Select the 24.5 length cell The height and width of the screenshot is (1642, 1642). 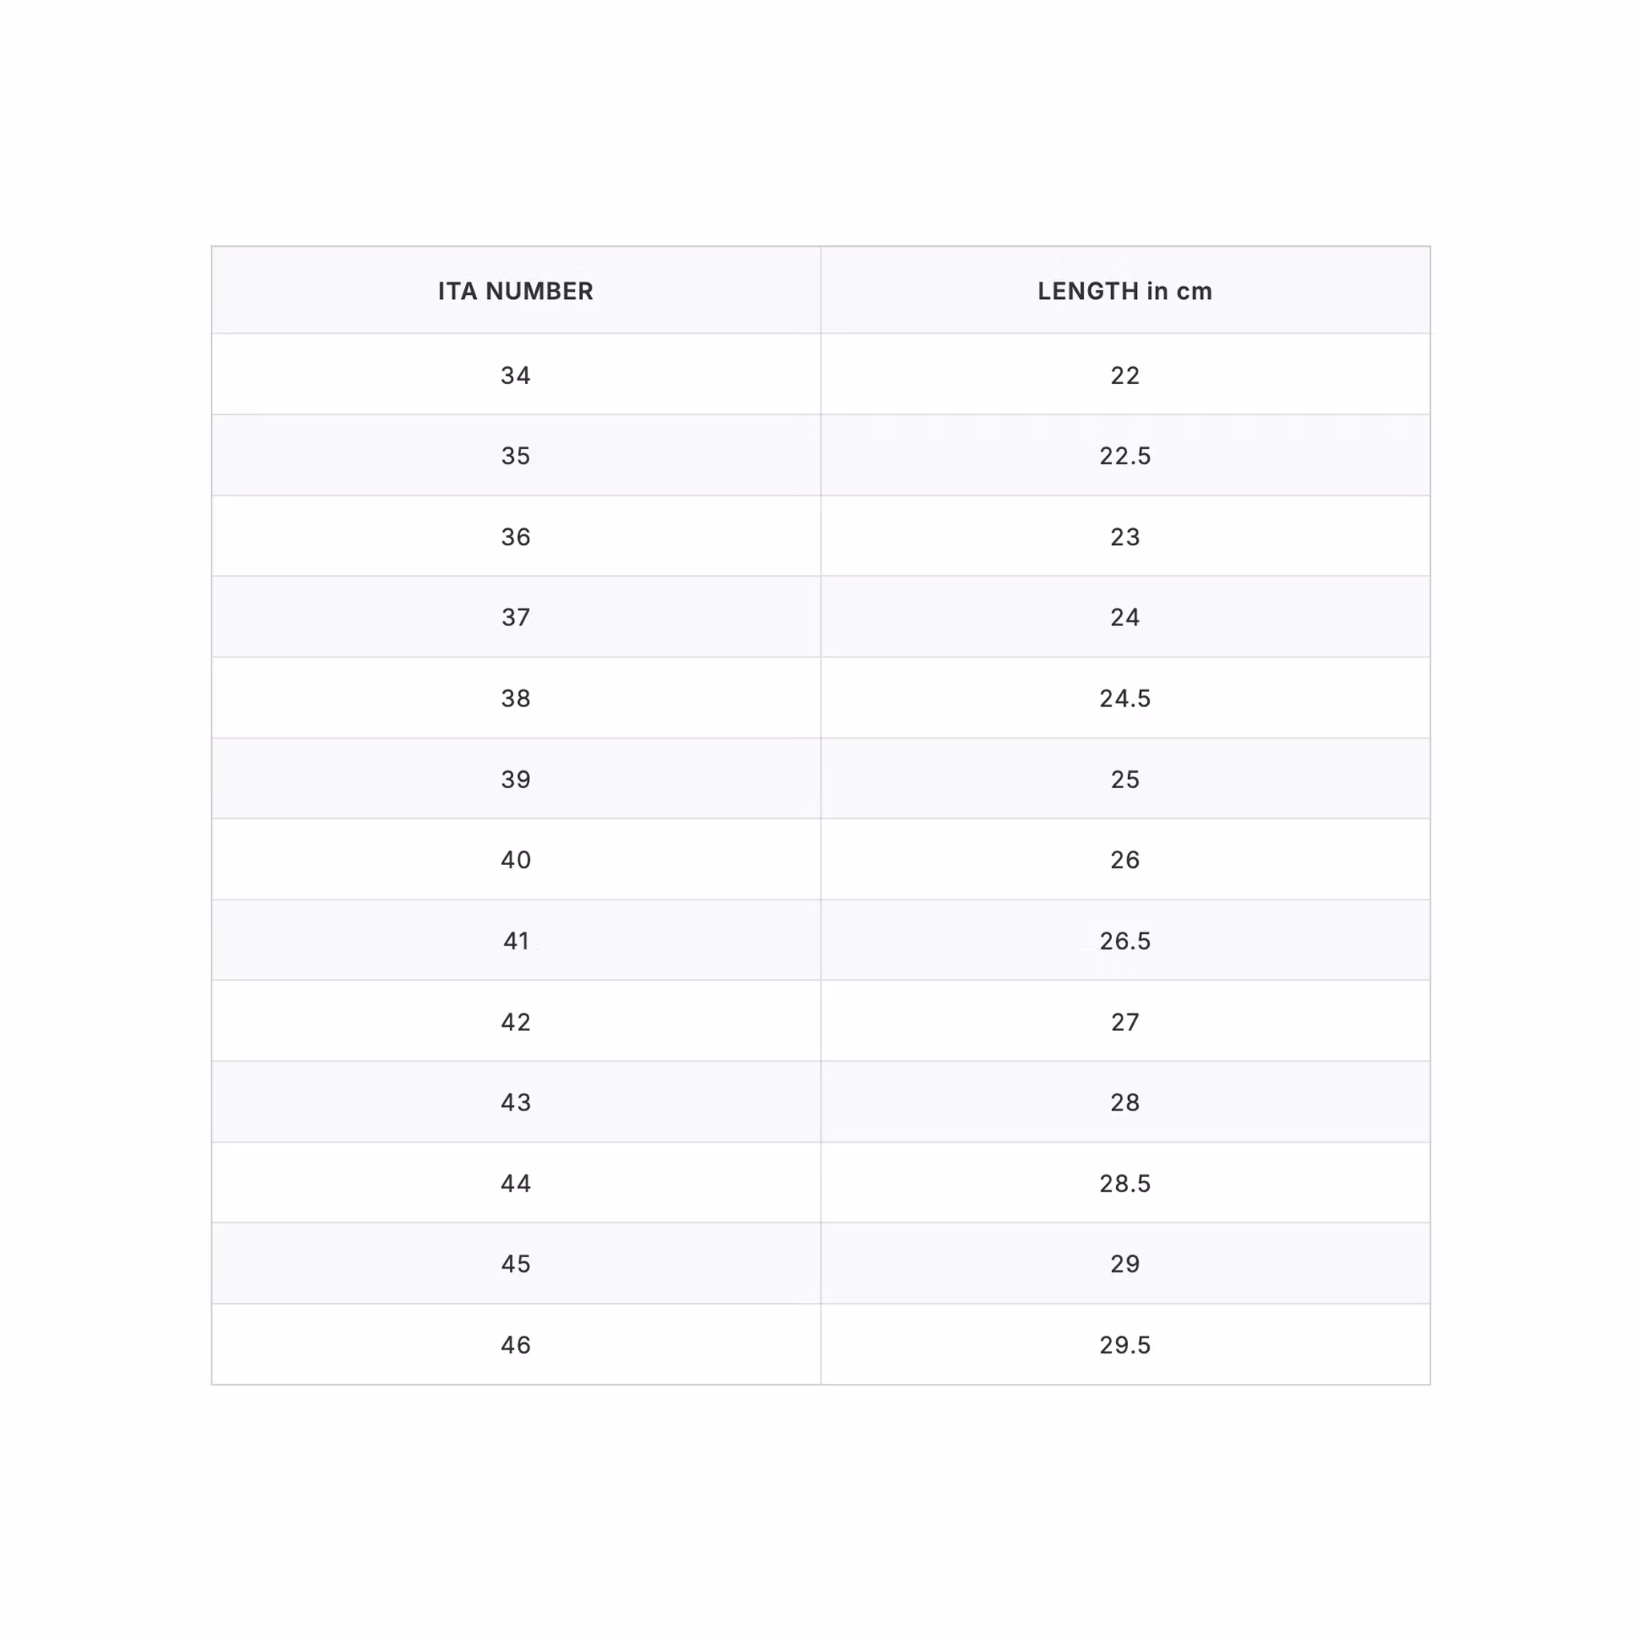tap(1124, 698)
